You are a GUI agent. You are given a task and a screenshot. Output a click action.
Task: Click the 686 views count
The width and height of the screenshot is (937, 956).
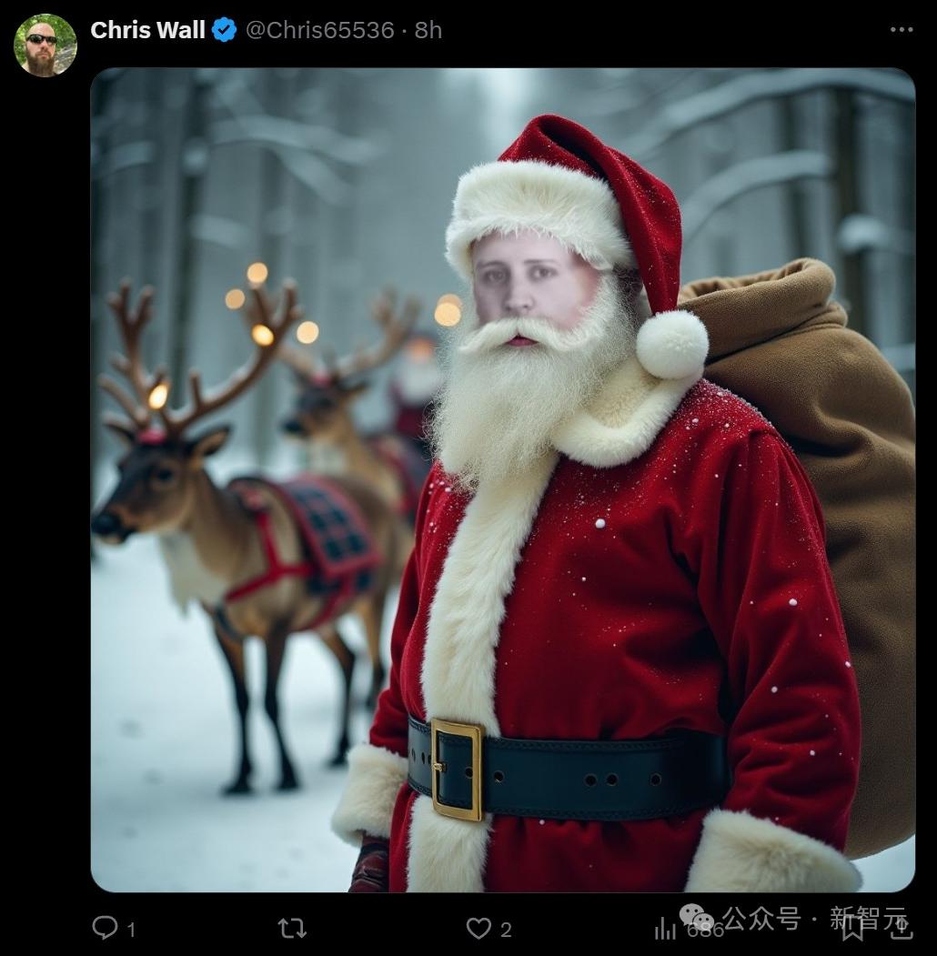[x=704, y=929]
